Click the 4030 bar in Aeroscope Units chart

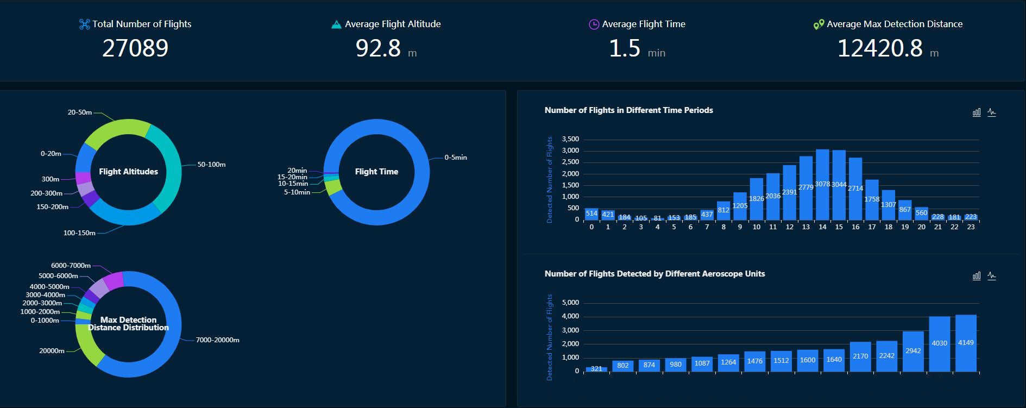pos(940,344)
